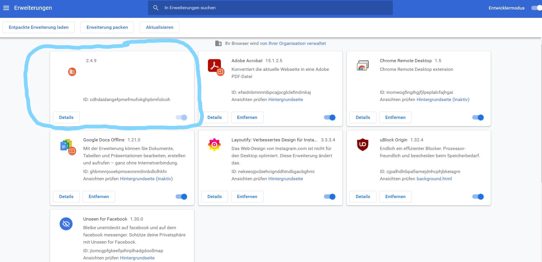Remove the Adobe Acrobat extension
Screen dimensions: 542x262
coord(247,117)
